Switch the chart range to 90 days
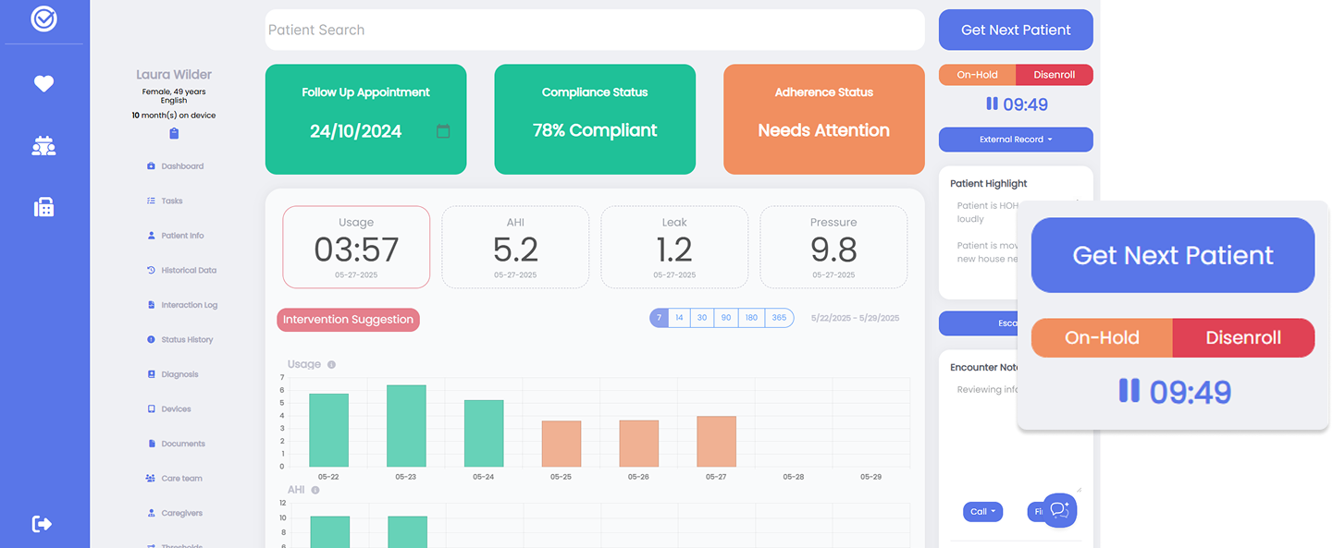Image resolution: width=1333 pixels, height=548 pixels. point(726,318)
